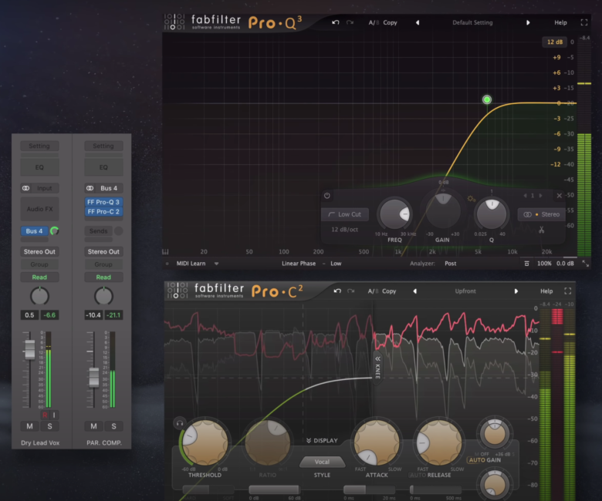Go to the next preset in Pro-Q 3

528,22
